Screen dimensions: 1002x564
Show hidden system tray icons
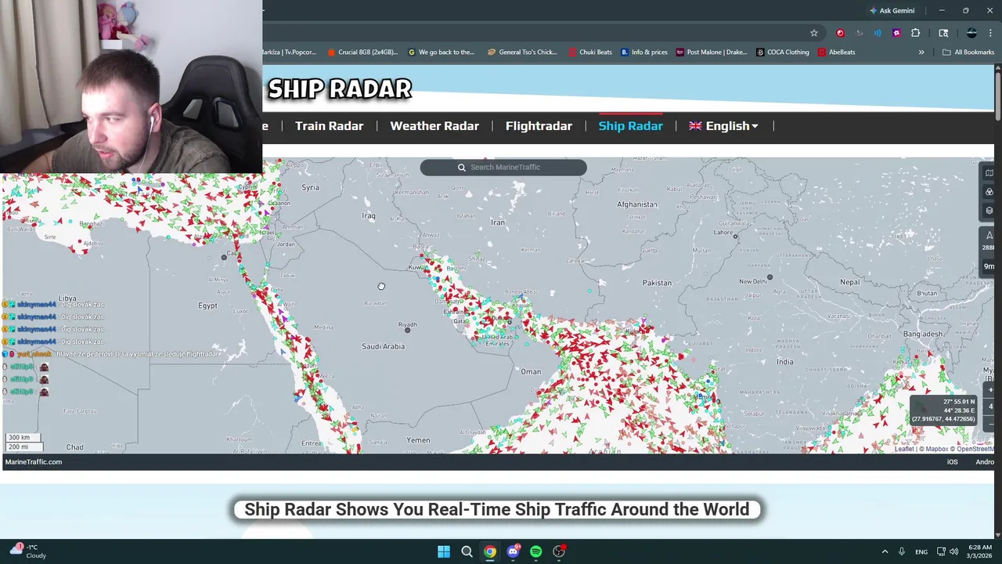pos(885,551)
